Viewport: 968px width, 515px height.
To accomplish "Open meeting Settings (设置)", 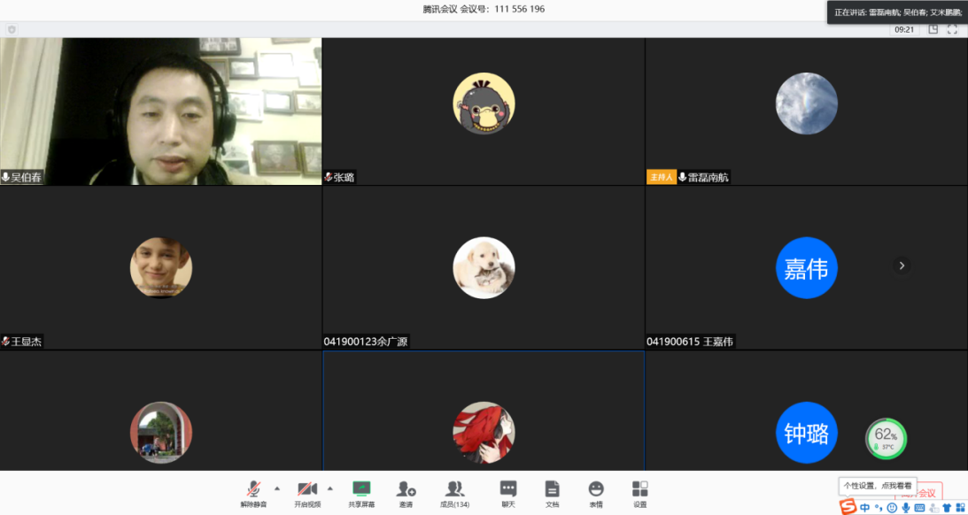I will [x=639, y=492].
